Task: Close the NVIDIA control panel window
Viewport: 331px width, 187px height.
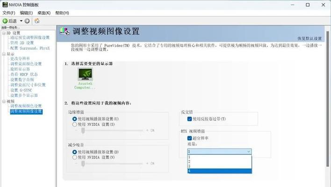Action: [x=323, y=5]
